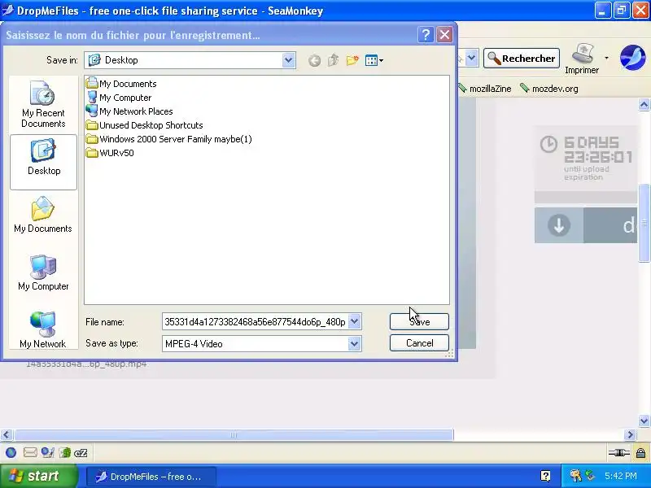Image resolution: width=651 pixels, height=488 pixels.
Task: Click the vertical scrollbar up arrow
Action: pos(644,105)
